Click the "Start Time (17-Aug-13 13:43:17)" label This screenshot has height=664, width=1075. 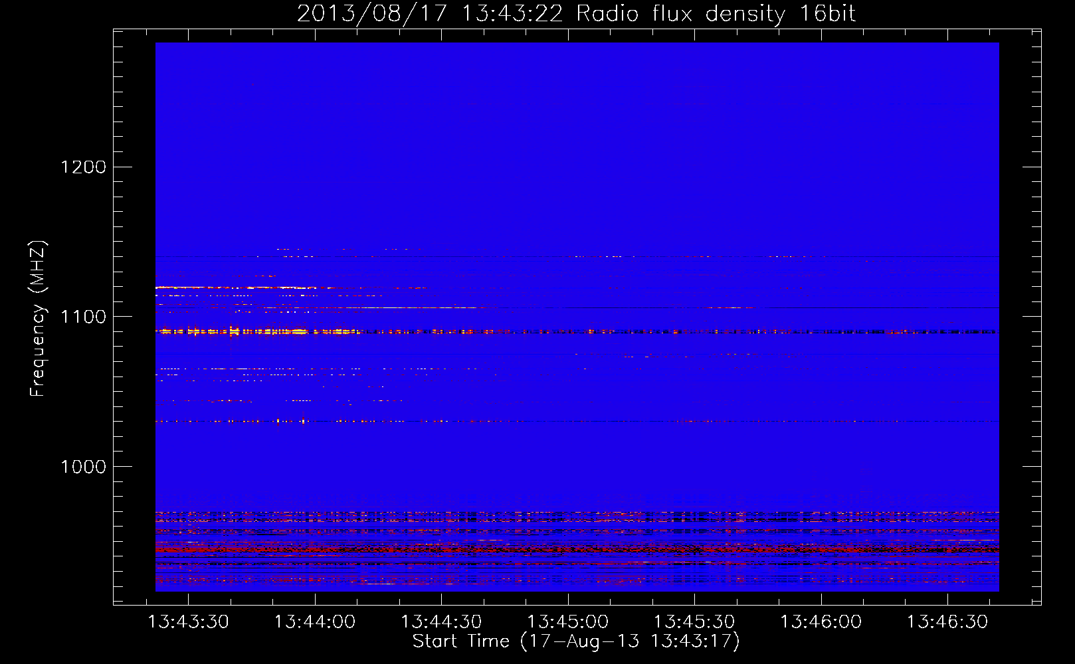coord(576,641)
